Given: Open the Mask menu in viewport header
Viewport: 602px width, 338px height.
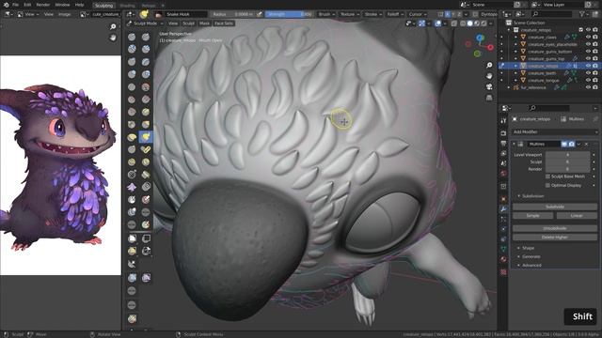Looking at the screenshot, I should pos(204,23).
